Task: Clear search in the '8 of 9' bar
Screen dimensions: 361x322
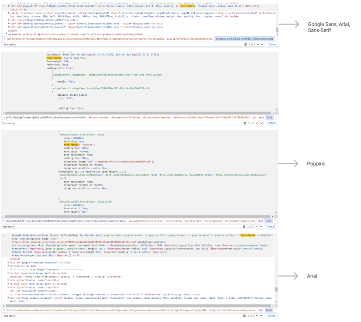Action: 244,316
